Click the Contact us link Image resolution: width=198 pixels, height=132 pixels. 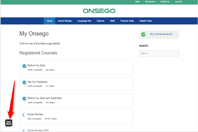165,2
